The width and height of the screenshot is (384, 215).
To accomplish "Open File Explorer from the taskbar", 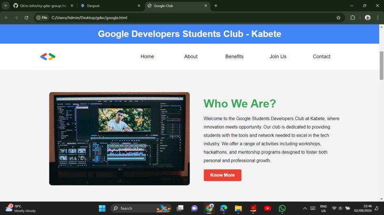I will click(238, 208).
